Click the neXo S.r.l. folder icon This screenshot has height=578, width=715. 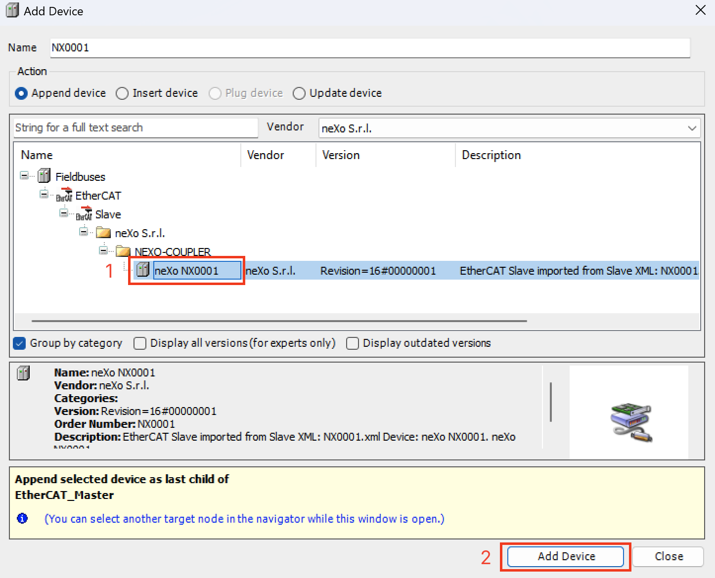click(103, 232)
